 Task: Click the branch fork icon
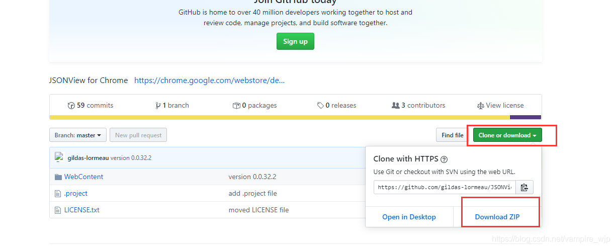[158, 106]
